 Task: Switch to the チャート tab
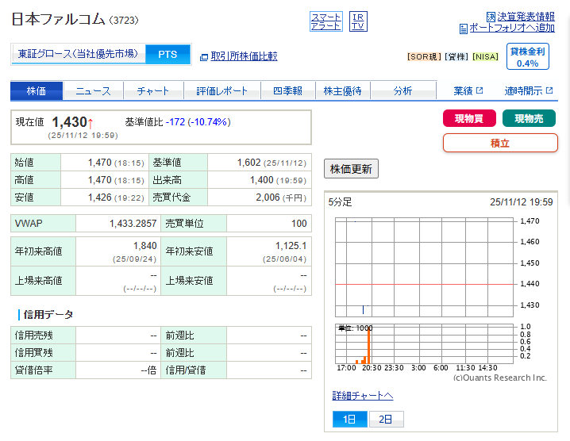(x=152, y=90)
